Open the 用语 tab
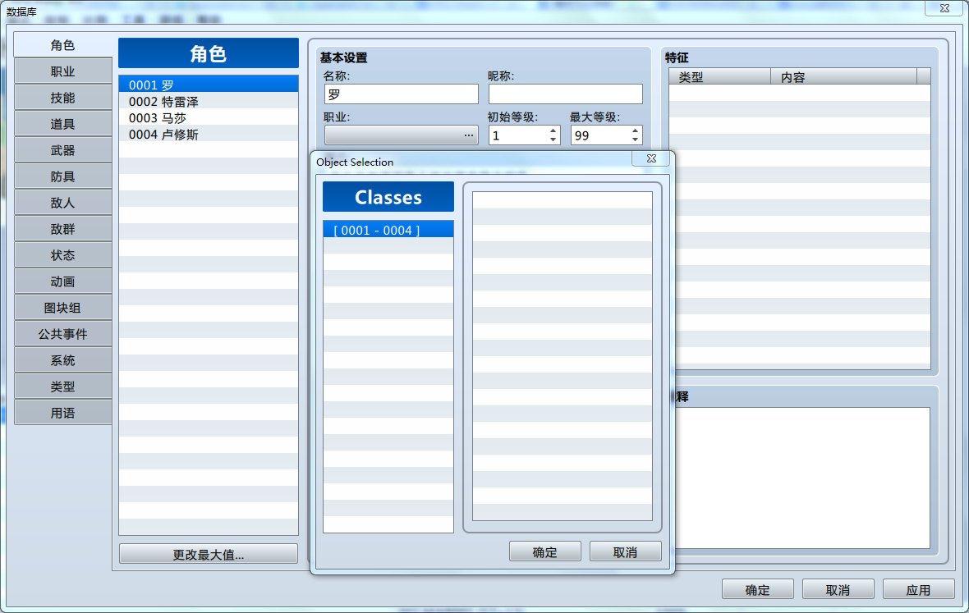969x613 pixels. [x=62, y=413]
